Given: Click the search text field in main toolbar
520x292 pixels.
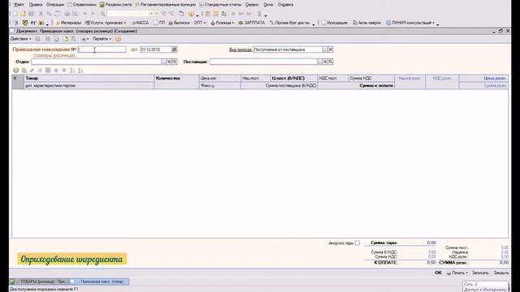Looking at the screenshot, I should tap(128, 14).
